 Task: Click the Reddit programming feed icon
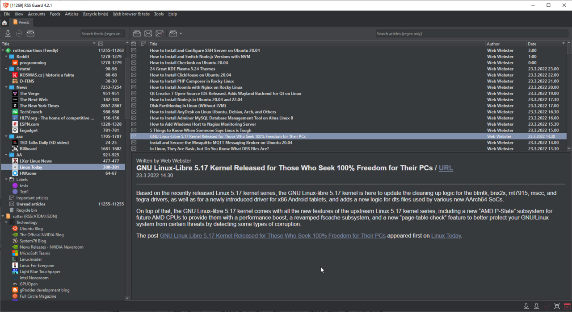pos(15,63)
